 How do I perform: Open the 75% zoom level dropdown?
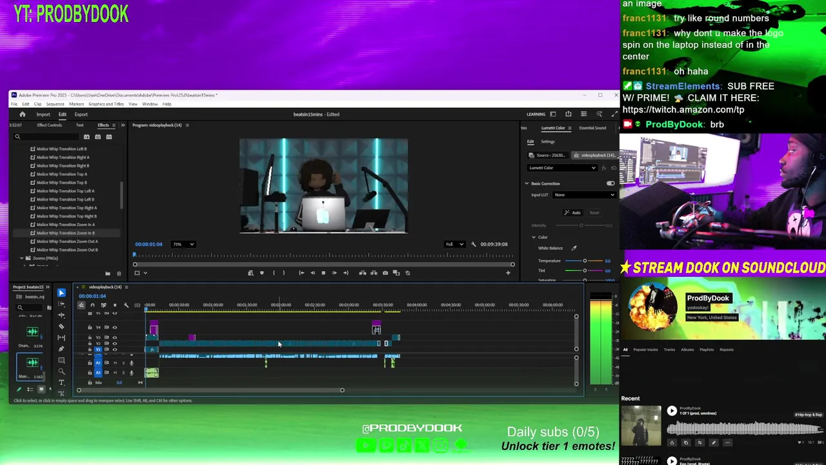click(x=183, y=244)
